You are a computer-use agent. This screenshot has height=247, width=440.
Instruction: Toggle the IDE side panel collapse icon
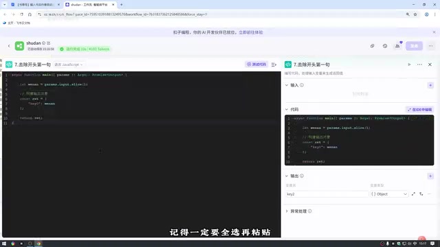[274, 64]
